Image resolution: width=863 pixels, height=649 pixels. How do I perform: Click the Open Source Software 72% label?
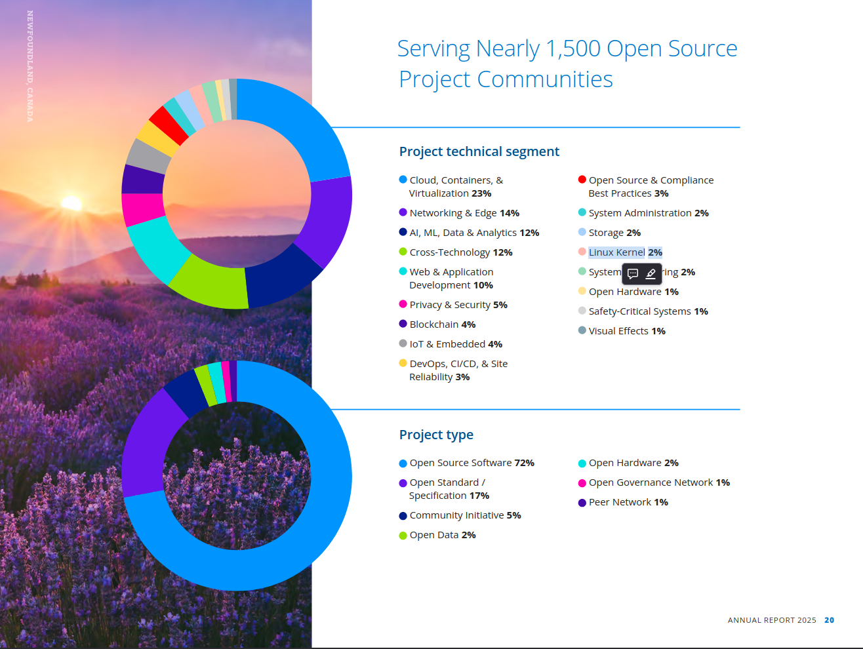(472, 463)
